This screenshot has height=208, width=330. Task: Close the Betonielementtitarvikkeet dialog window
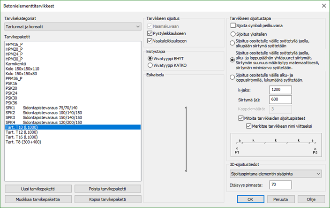pos(323,5)
